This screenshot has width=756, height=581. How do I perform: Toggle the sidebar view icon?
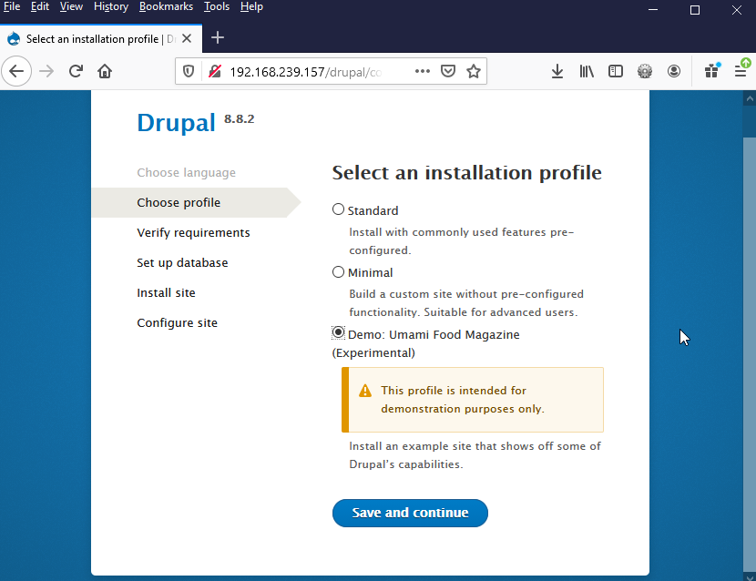click(616, 71)
